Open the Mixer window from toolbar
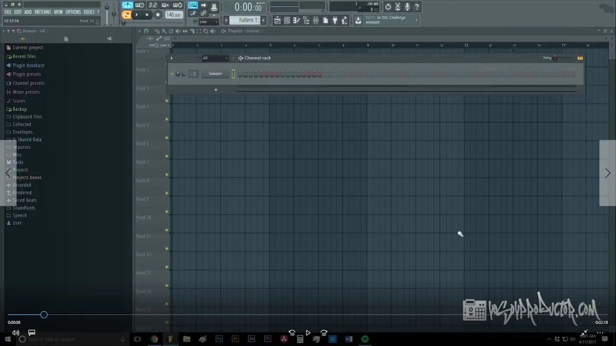Image resolution: width=616 pixels, height=346 pixels. tap(316, 20)
